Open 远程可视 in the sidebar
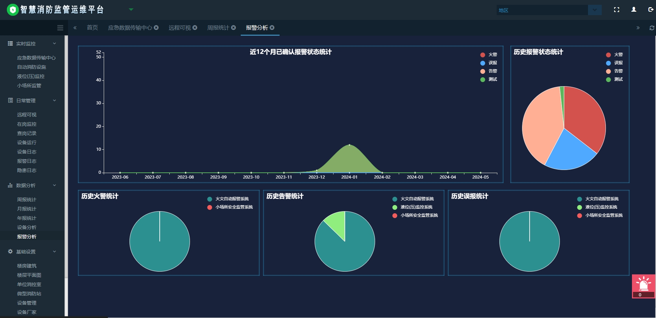The height and width of the screenshot is (318, 656). [27, 115]
